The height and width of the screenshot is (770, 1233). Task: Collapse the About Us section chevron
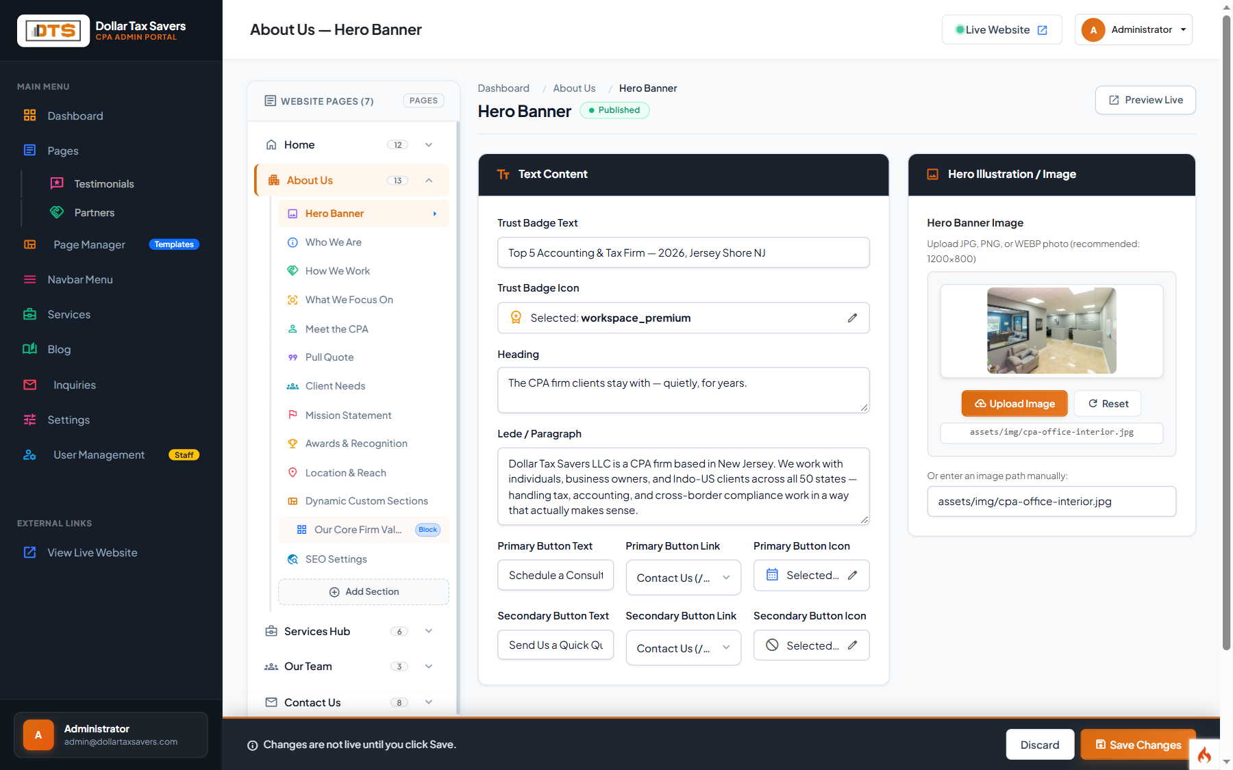pyautogui.click(x=429, y=180)
